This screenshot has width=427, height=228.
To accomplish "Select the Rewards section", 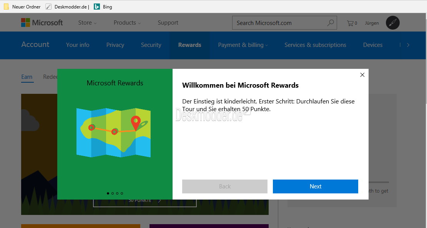I will [190, 45].
